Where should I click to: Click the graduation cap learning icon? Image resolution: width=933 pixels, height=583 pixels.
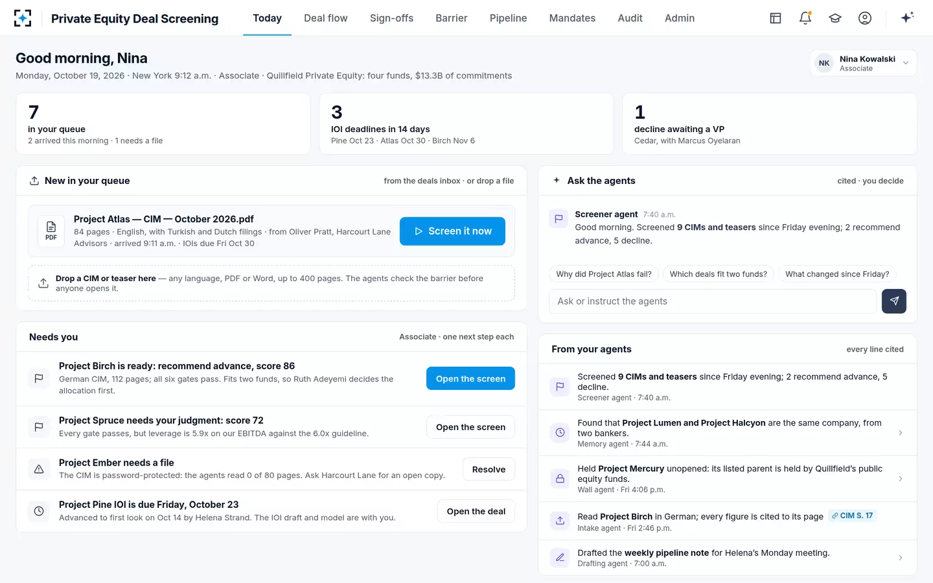click(x=835, y=18)
